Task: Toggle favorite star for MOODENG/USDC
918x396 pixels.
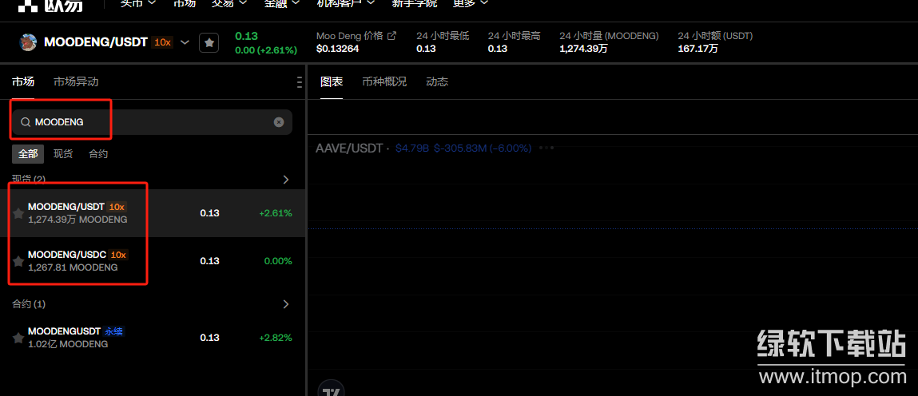Action: pos(18,261)
